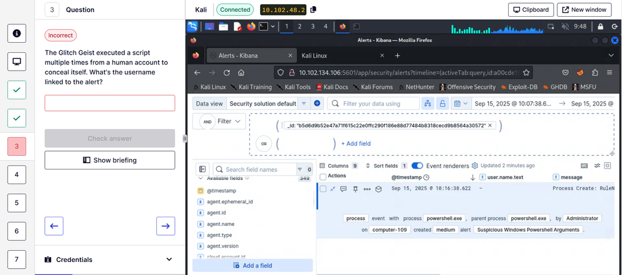The image size is (622, 275).
Task: Click the info icon in left sidebar
Action: (x=17, y=33)
